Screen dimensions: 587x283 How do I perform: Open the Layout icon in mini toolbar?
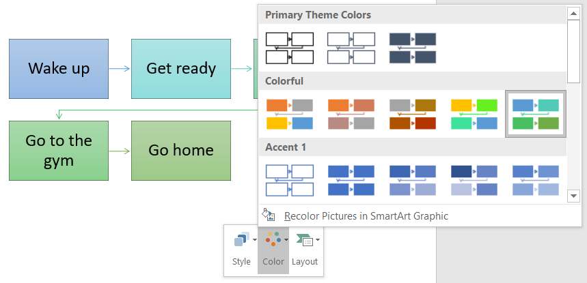click(304, 239)
